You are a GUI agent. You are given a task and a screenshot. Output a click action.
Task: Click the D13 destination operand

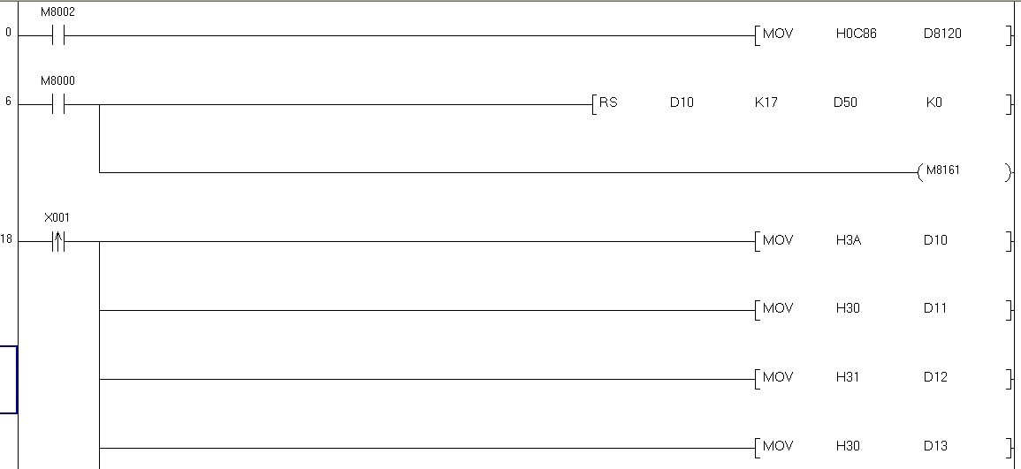tap(935, 446)
